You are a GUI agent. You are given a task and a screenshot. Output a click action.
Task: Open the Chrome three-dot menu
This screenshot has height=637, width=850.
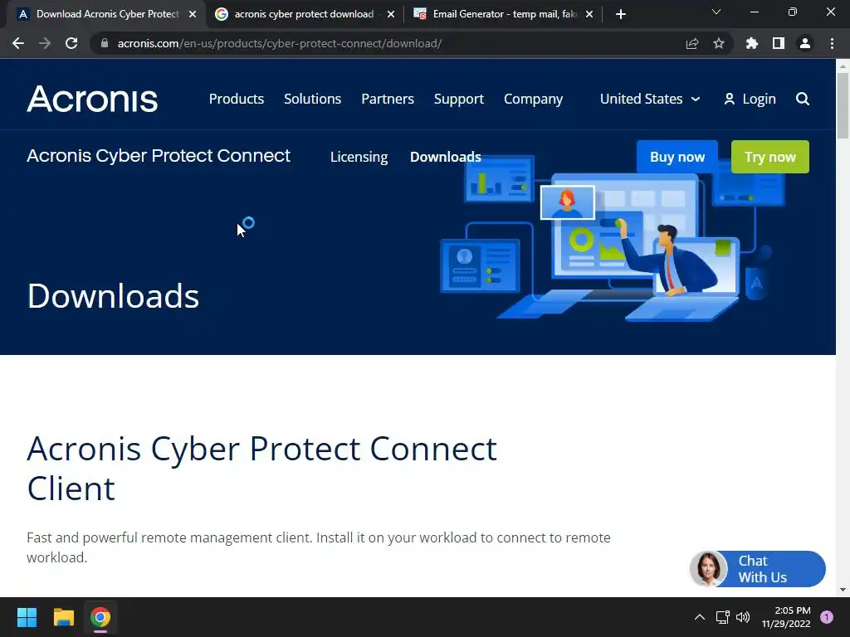[832, 43]
